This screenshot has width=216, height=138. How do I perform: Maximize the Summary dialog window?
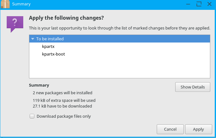click(199, 4)
